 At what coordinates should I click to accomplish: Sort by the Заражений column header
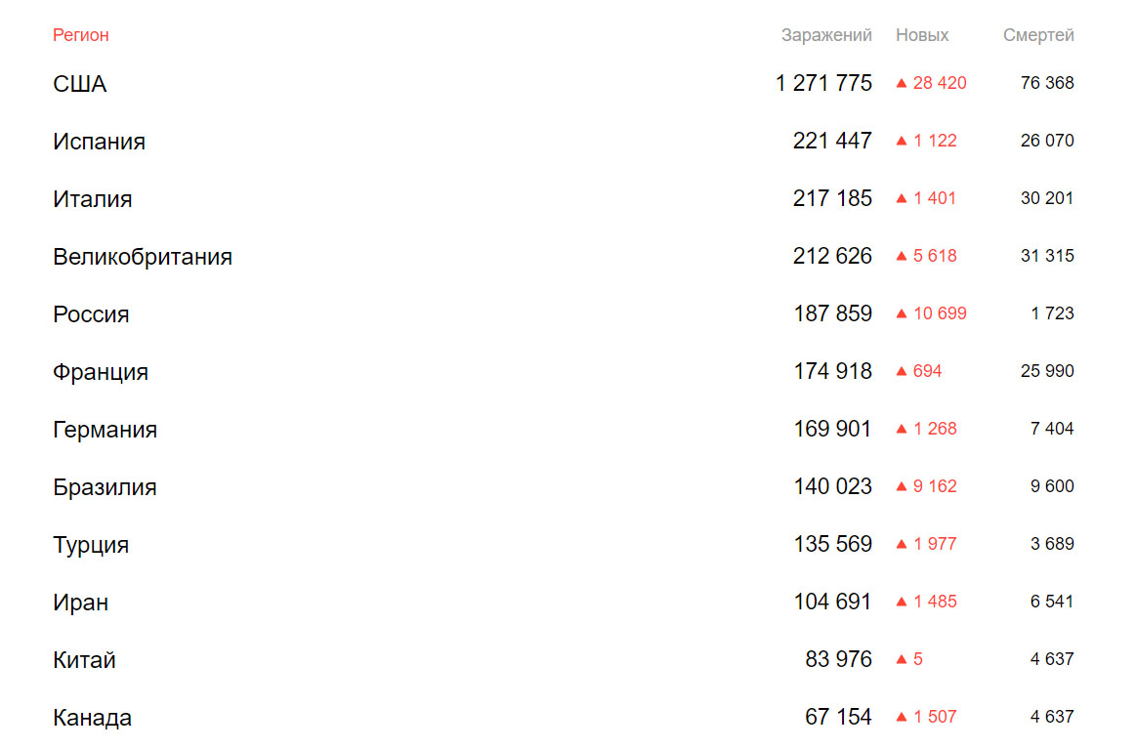click(826, 35)
